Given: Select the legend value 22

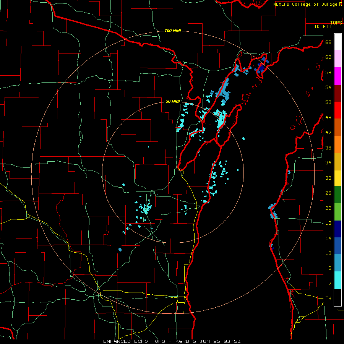Looking at the screenshot, I should [328, 208].
